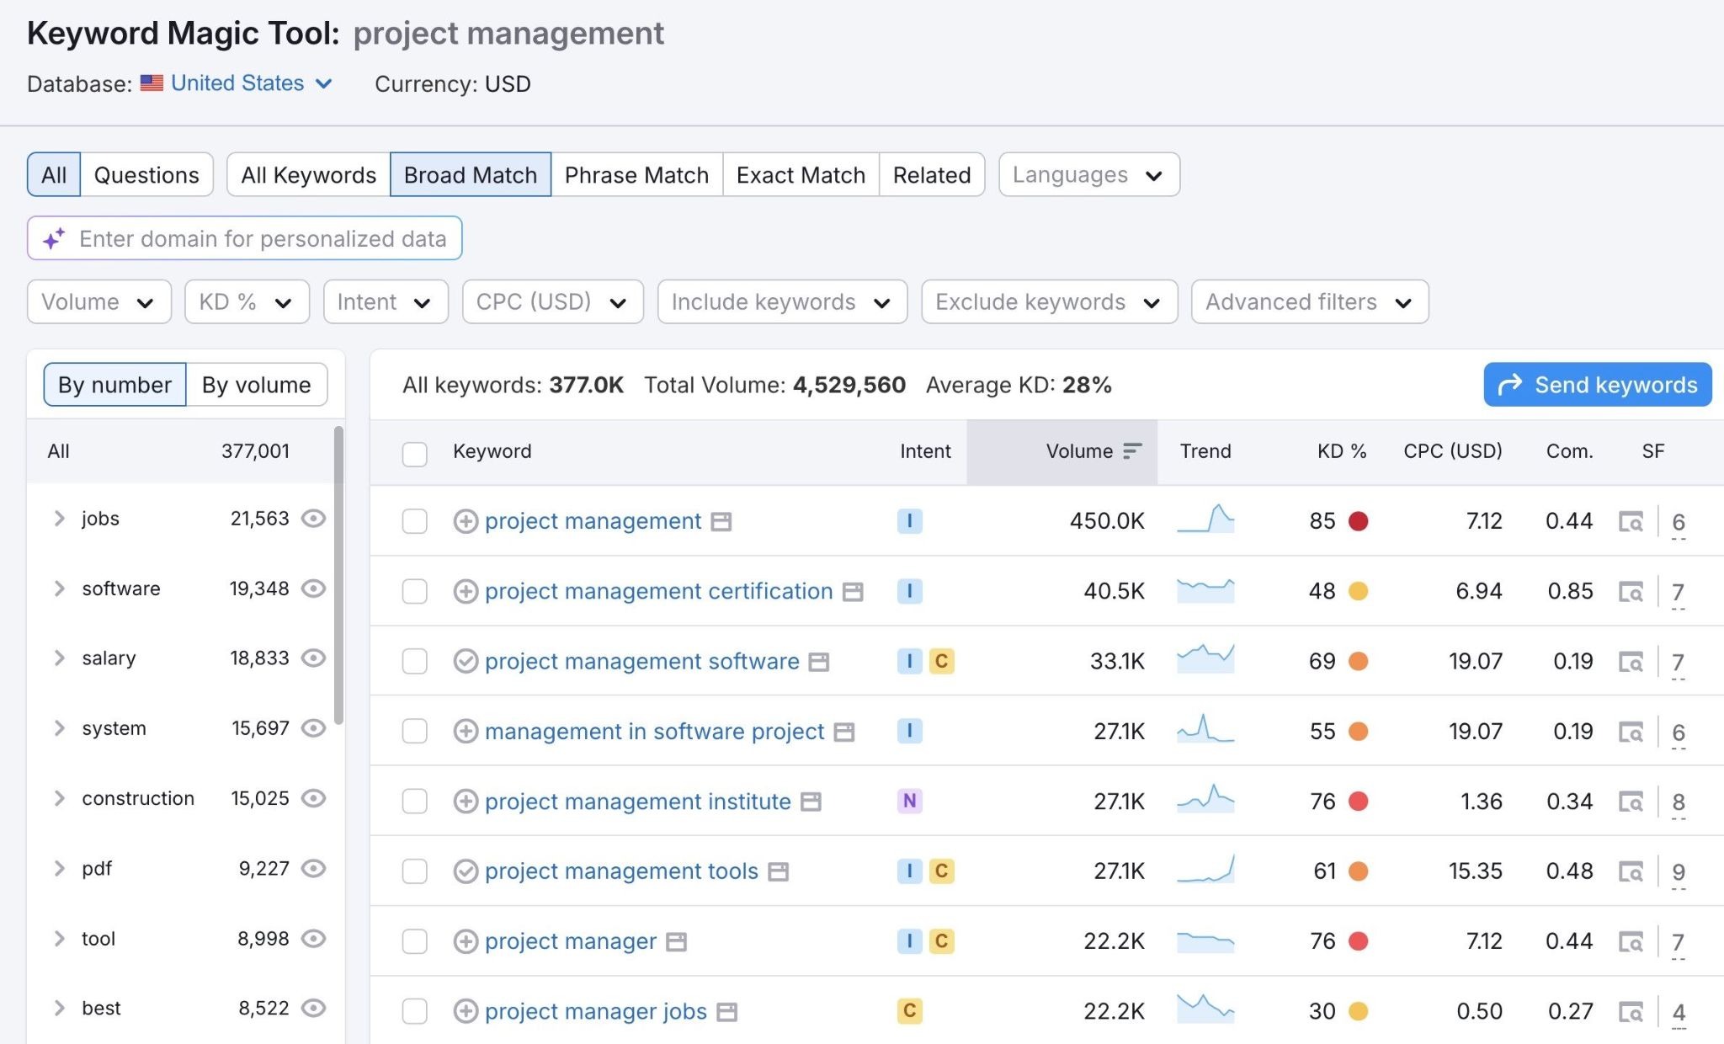Open SERP icon after 'project management tools'

(779, 871)
